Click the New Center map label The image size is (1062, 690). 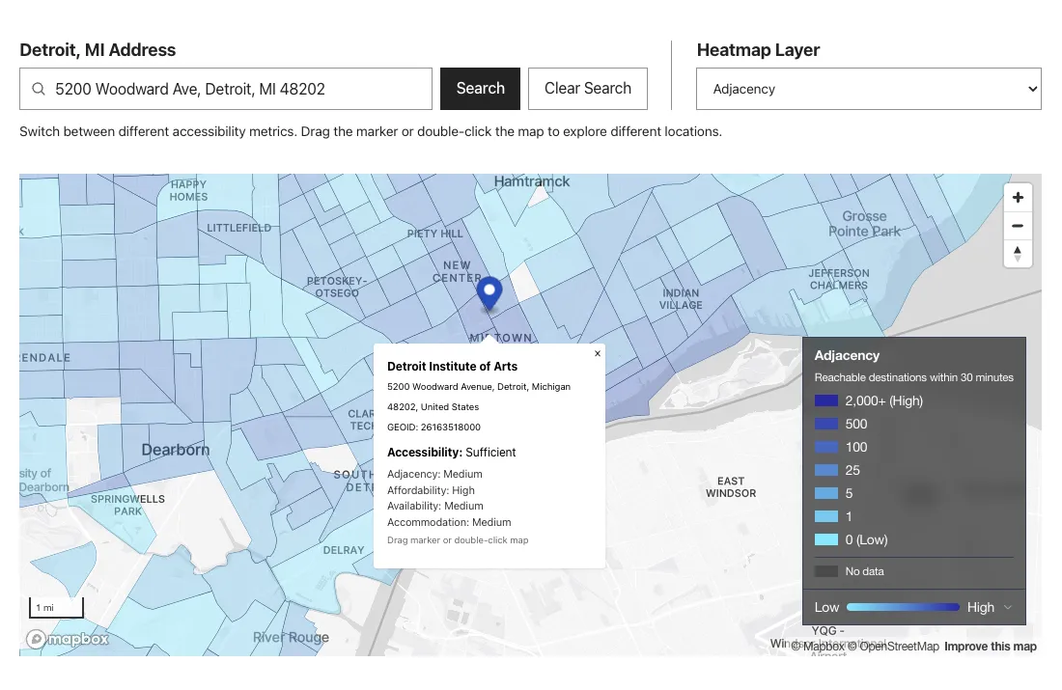coord(458,271)
